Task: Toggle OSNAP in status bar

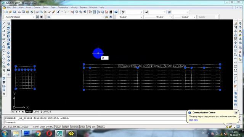Action: coord(66,127)
